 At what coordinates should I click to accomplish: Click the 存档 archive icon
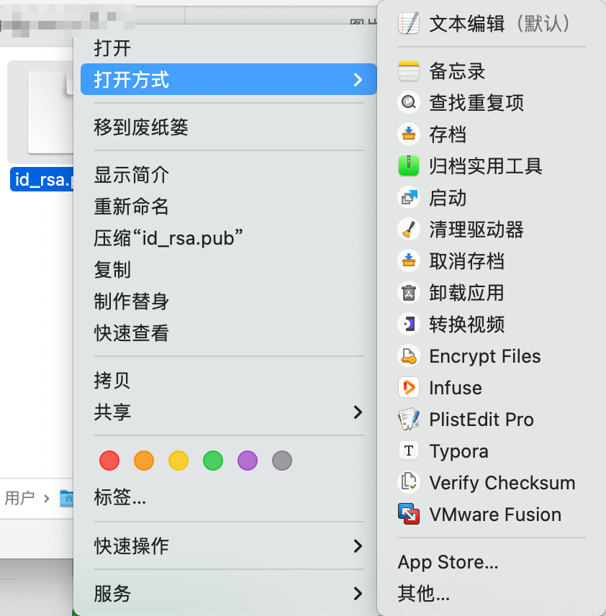point(409,135)
